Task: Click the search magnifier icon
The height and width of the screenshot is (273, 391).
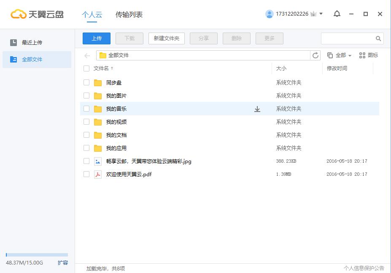Action: point(378,38)
